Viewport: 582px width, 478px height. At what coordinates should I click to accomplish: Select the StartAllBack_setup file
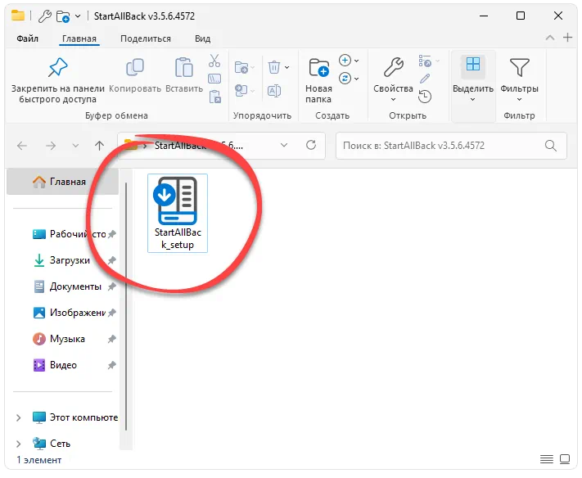click(178, 213)
